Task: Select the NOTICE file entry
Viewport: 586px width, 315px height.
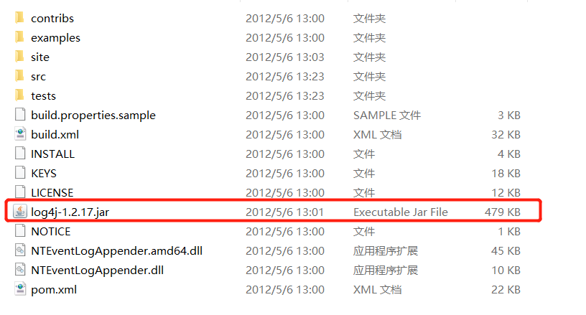Action: [51, 231]
